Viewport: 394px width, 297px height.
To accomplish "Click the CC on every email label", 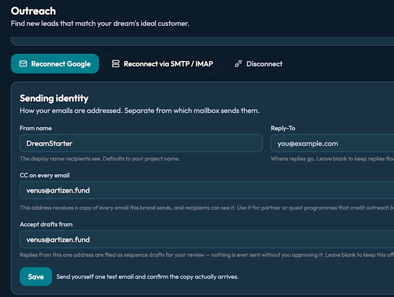I will tap(45, 176).
